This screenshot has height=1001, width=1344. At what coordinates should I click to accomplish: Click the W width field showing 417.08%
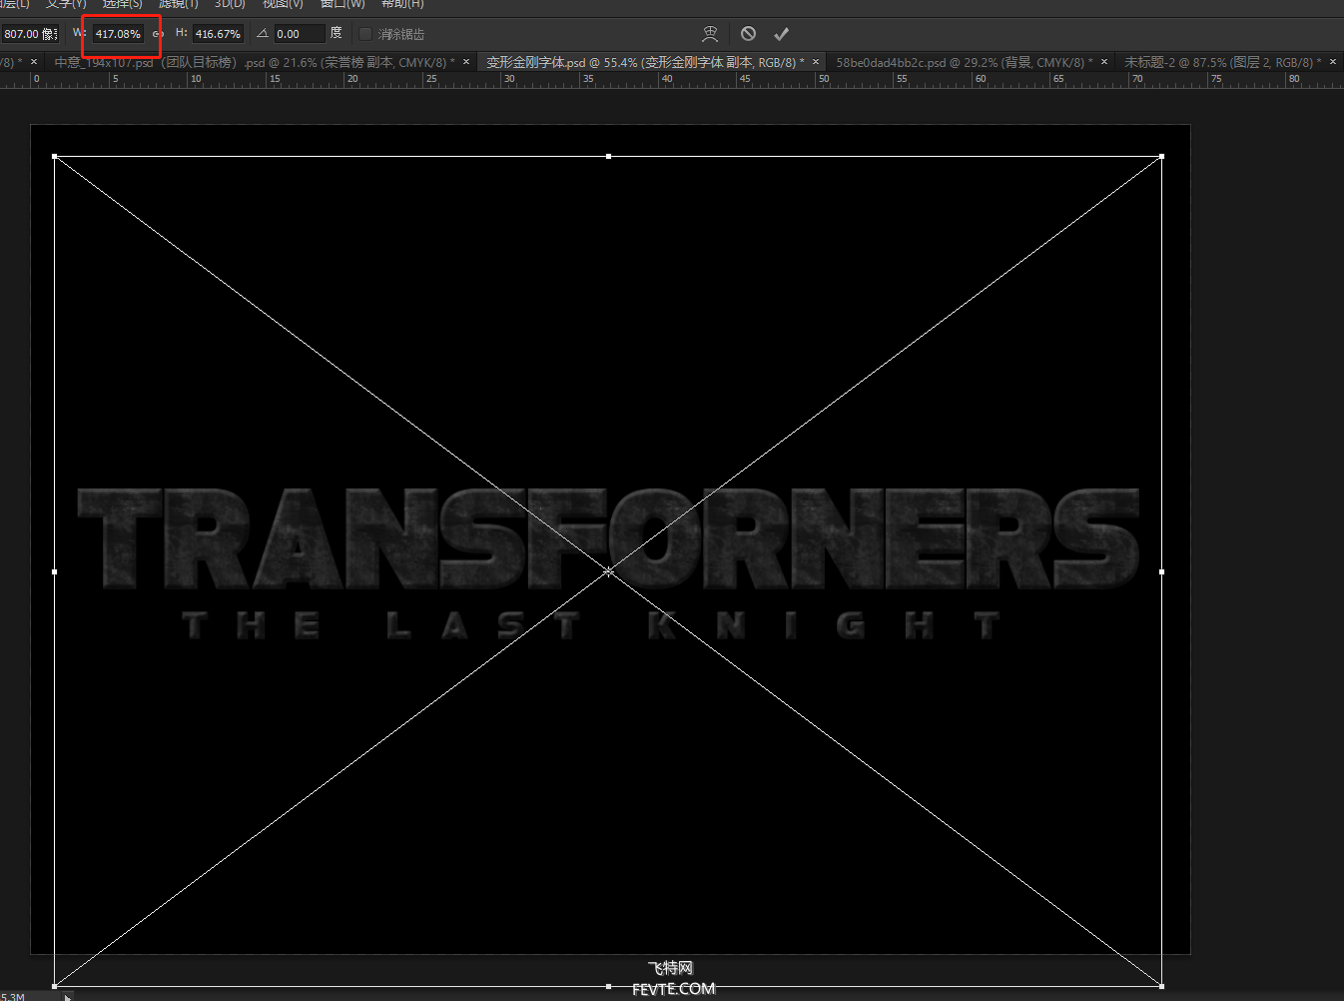pyautogui.click(x=119, y=34)
